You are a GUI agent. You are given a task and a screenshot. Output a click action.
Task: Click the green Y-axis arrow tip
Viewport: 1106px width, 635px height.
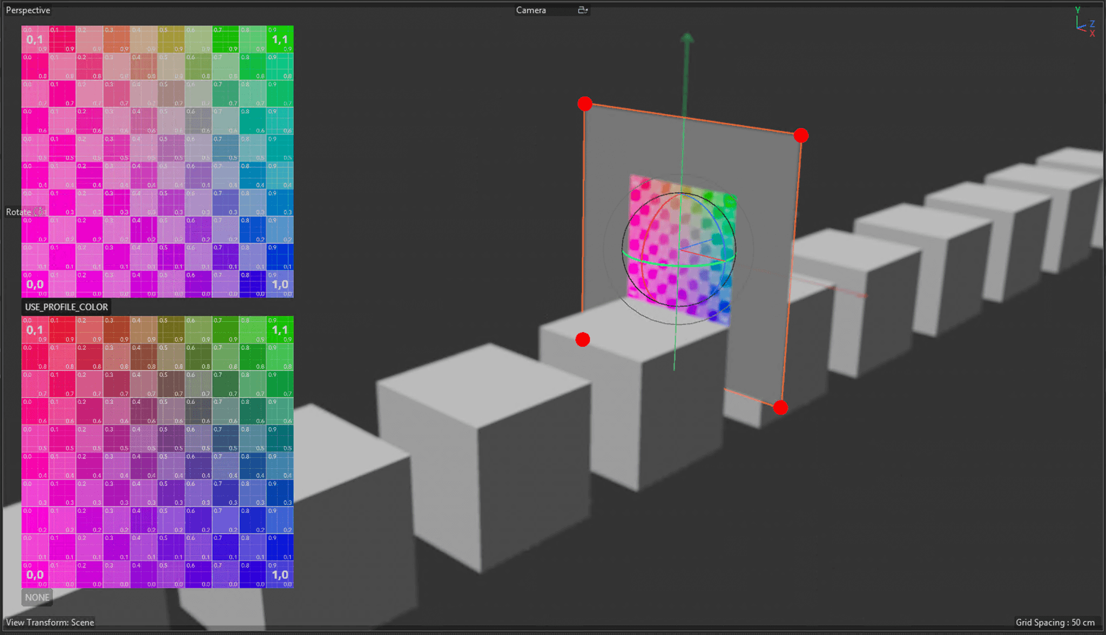click(686, 38)
